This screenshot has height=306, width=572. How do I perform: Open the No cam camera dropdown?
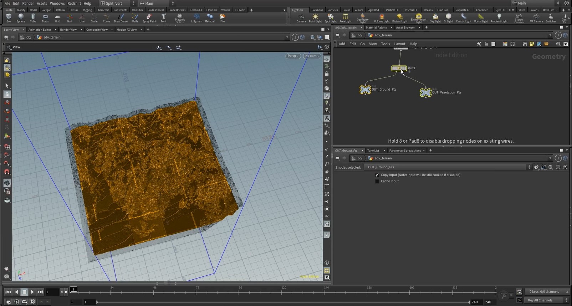(x=312, y=56)
